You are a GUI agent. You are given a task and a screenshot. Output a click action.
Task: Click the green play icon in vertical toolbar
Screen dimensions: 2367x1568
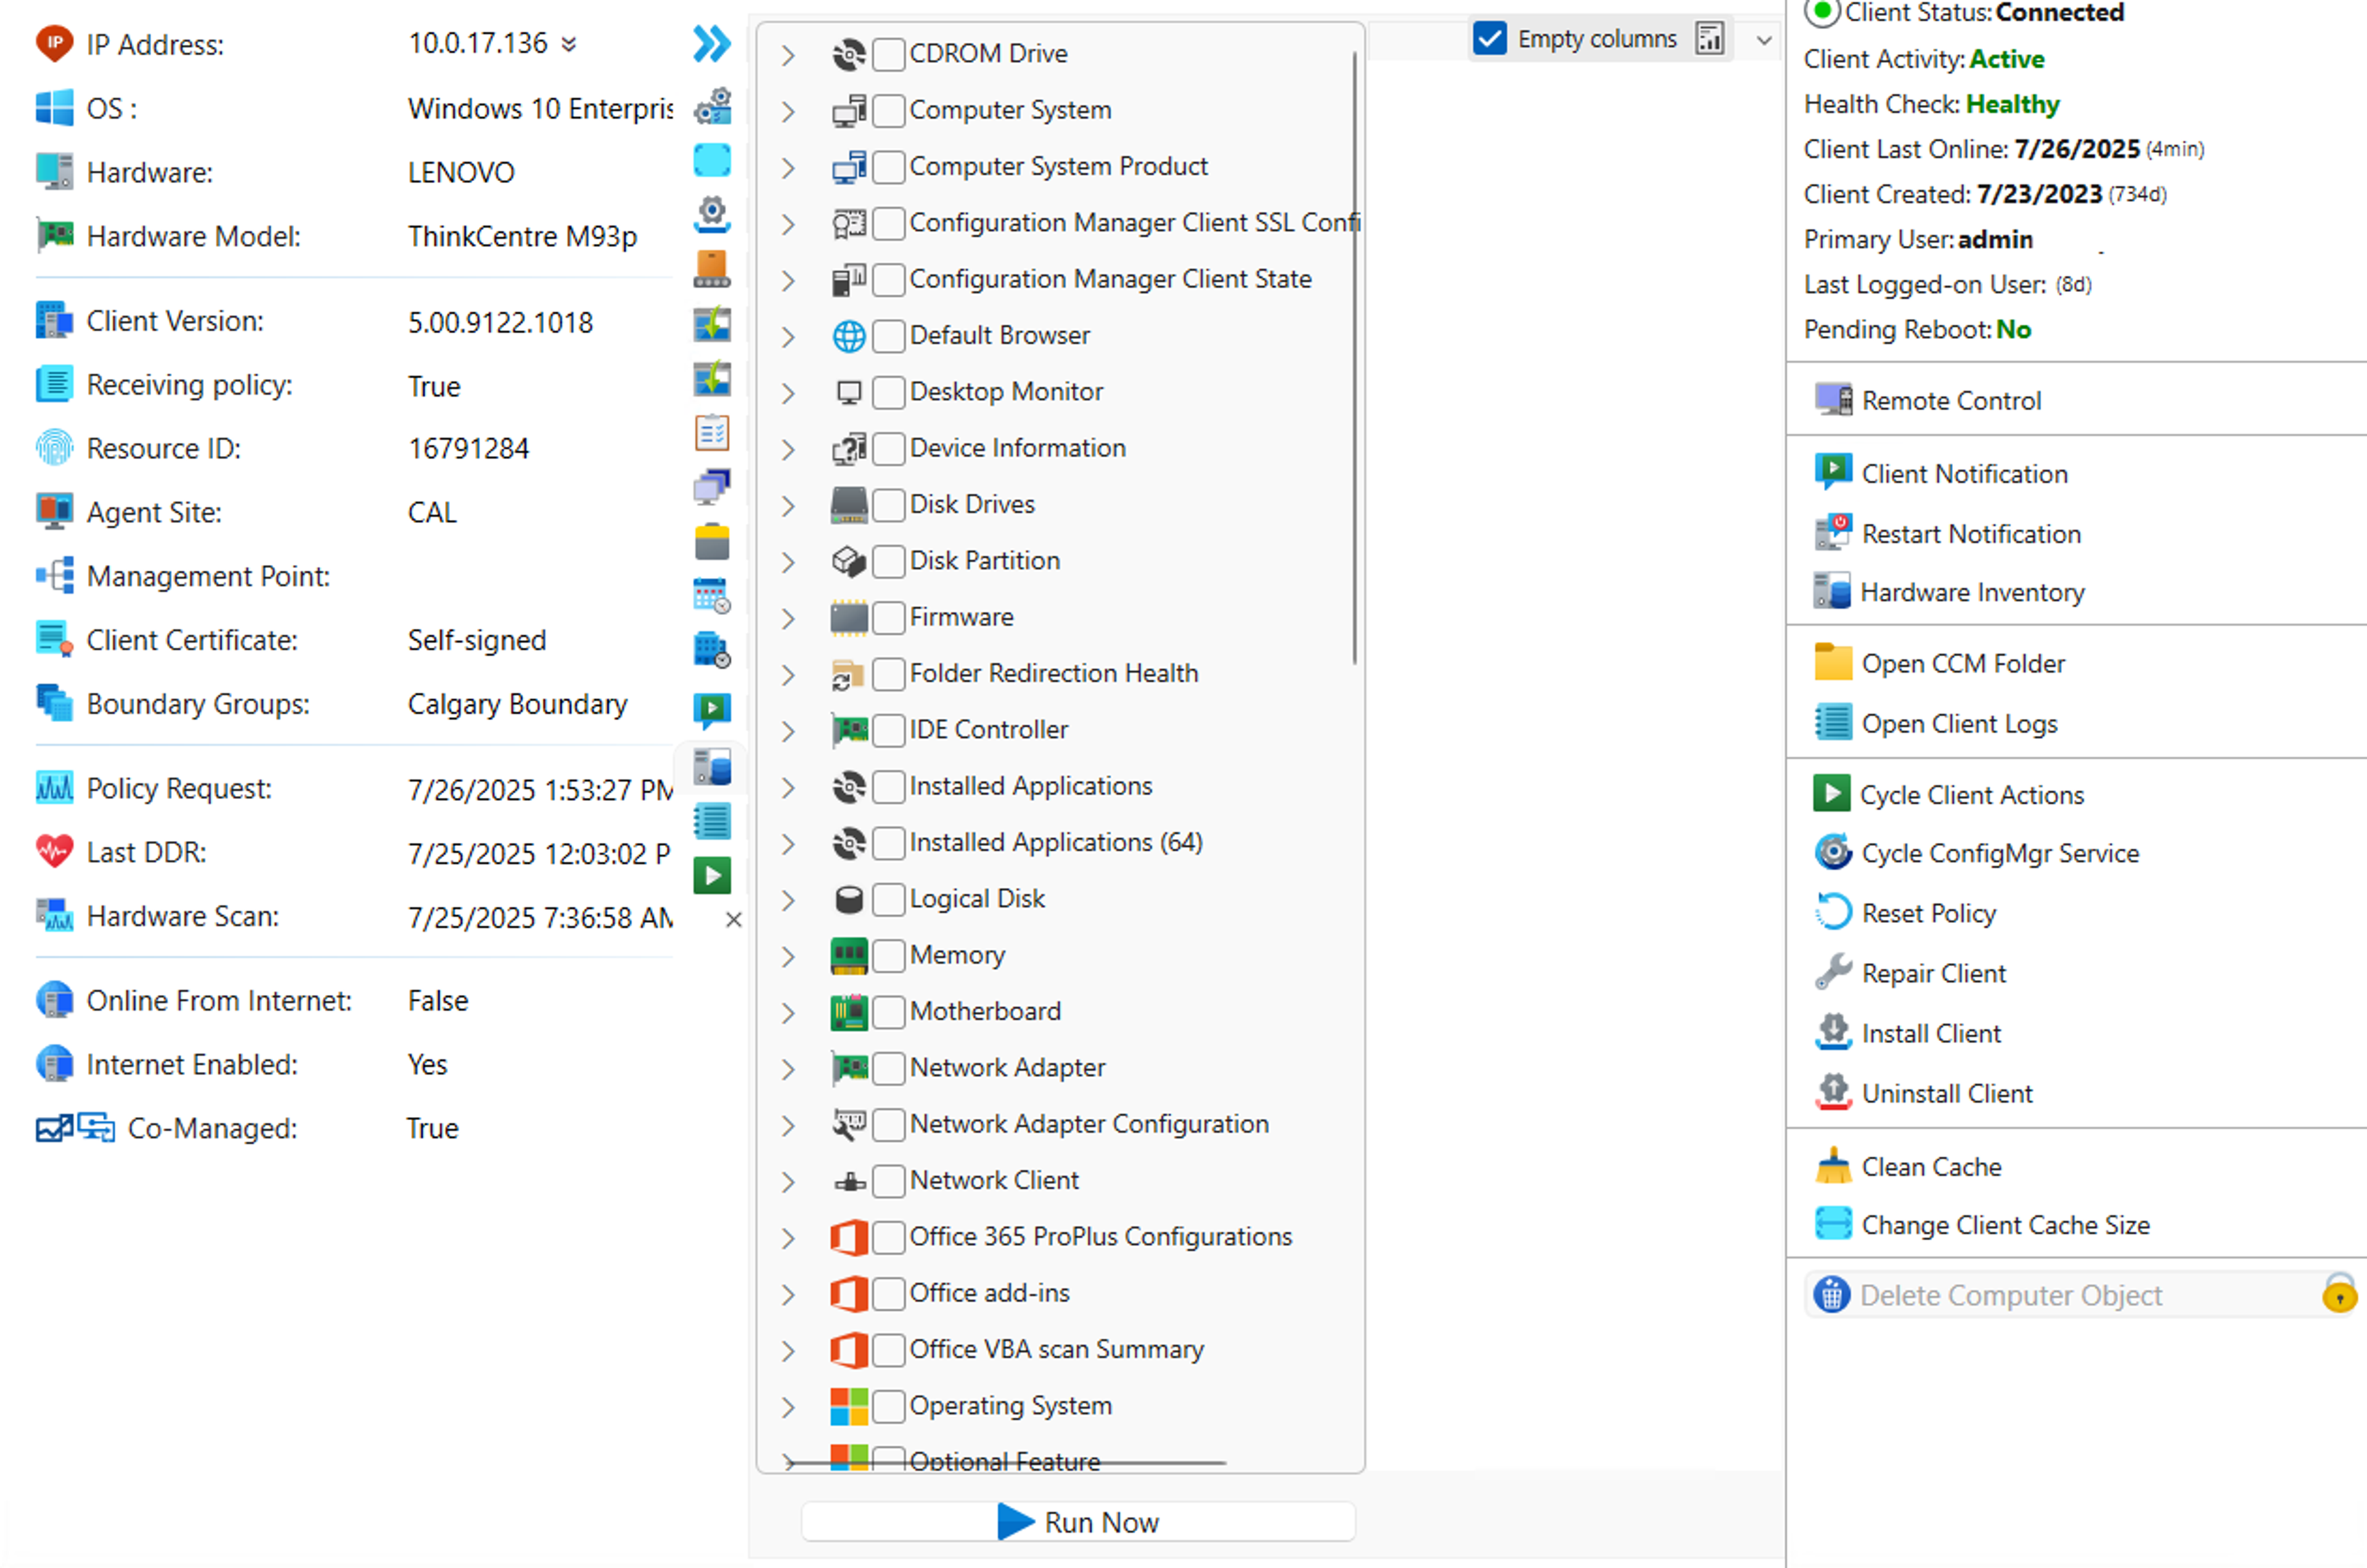(713, 876)
